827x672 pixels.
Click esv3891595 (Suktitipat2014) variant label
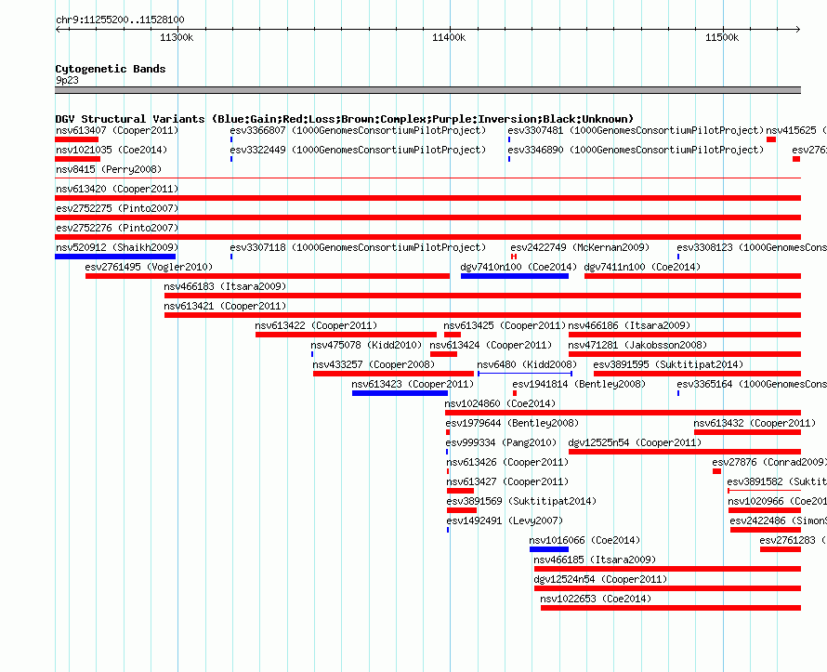point(668,364)
